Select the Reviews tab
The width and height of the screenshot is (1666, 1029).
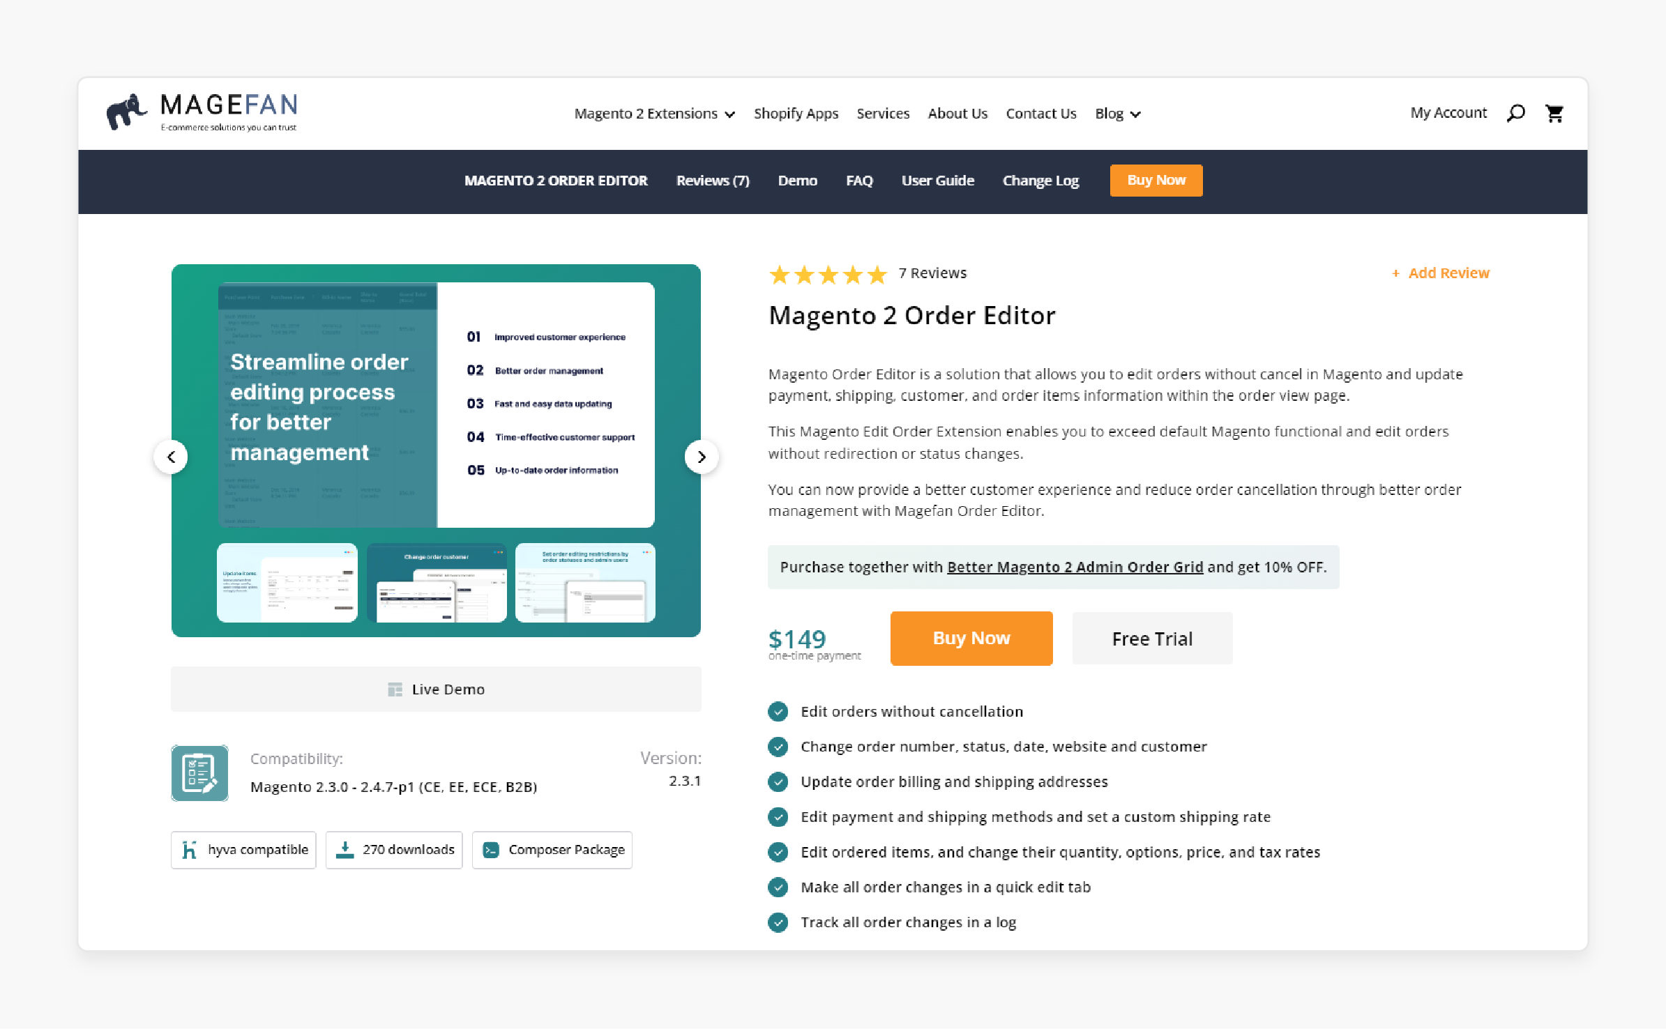(711, 181)
